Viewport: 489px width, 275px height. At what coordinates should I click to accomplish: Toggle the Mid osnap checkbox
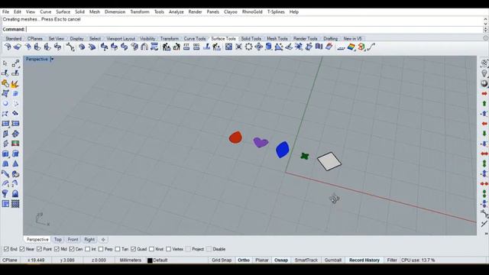click(x=57, y=249)
